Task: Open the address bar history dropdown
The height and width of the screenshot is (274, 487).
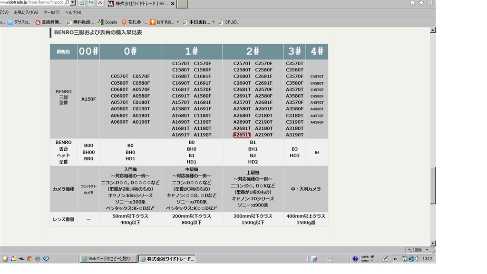Action: pos(73,2)
